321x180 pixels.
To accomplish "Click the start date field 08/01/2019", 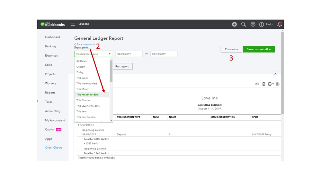I will click(129, 54).
